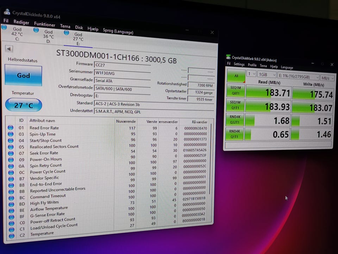This screenshot has height=254, width=338.
Task: Click the status icon for Command Timeout
Action: [x=11, y=198]
